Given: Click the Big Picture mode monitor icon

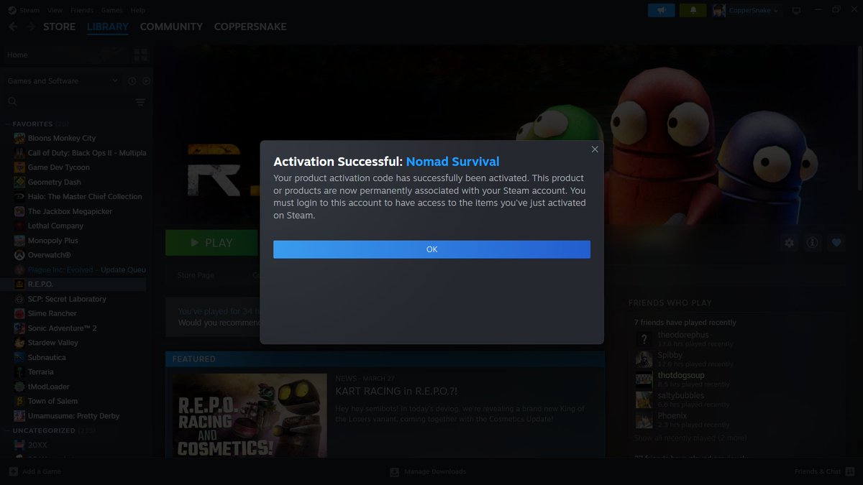Looking at the screenshot, I should click(796, 10).
